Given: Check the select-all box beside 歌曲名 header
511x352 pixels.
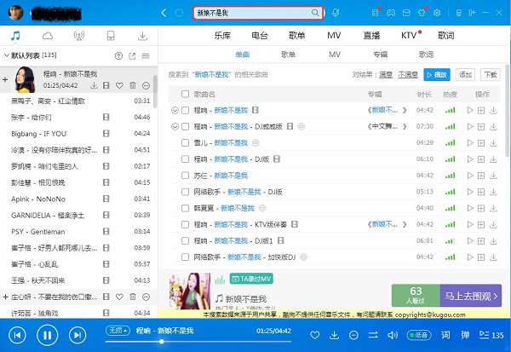Looking at the screenshot, I should click(x=186, y=94).
